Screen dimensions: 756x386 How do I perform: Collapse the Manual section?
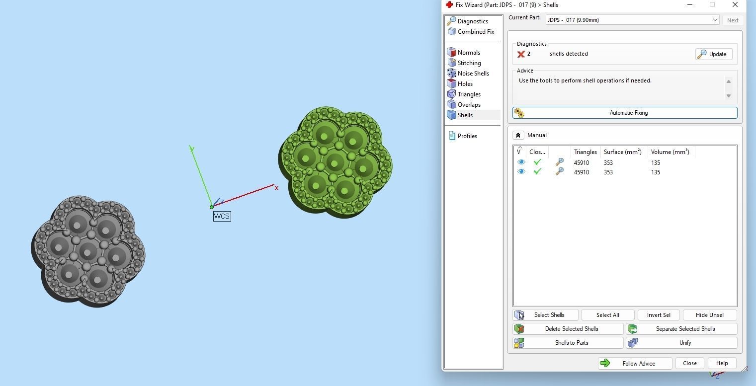pyautogui.click(x=518, y=135)
